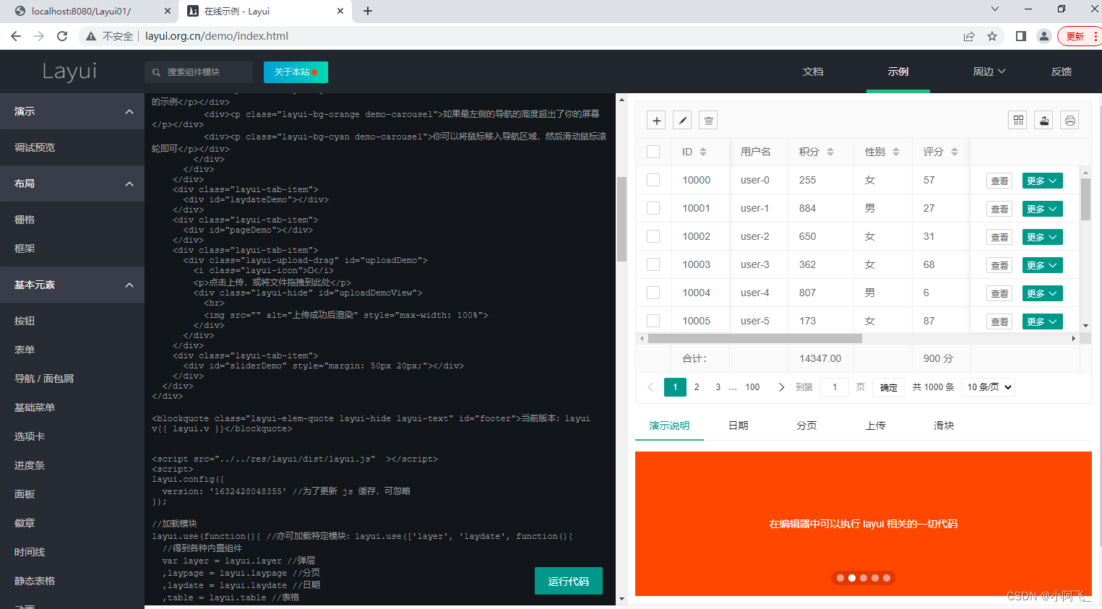Click the add (+) icon above the table
This screenshot has height=609, width=1102.
coord(655,120)
